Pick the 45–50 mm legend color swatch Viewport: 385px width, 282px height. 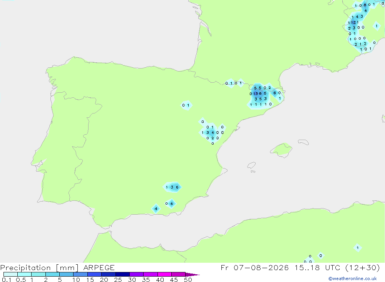coord(178,274)
